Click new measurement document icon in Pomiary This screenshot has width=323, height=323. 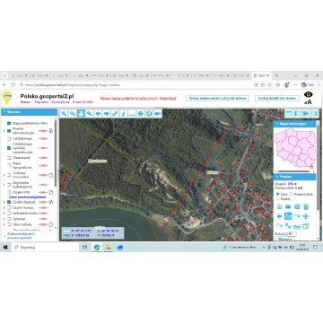[279, 206]
